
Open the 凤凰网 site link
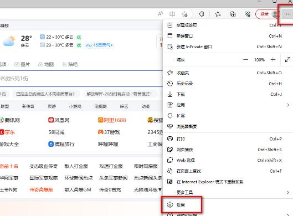(x=59, y=120)
